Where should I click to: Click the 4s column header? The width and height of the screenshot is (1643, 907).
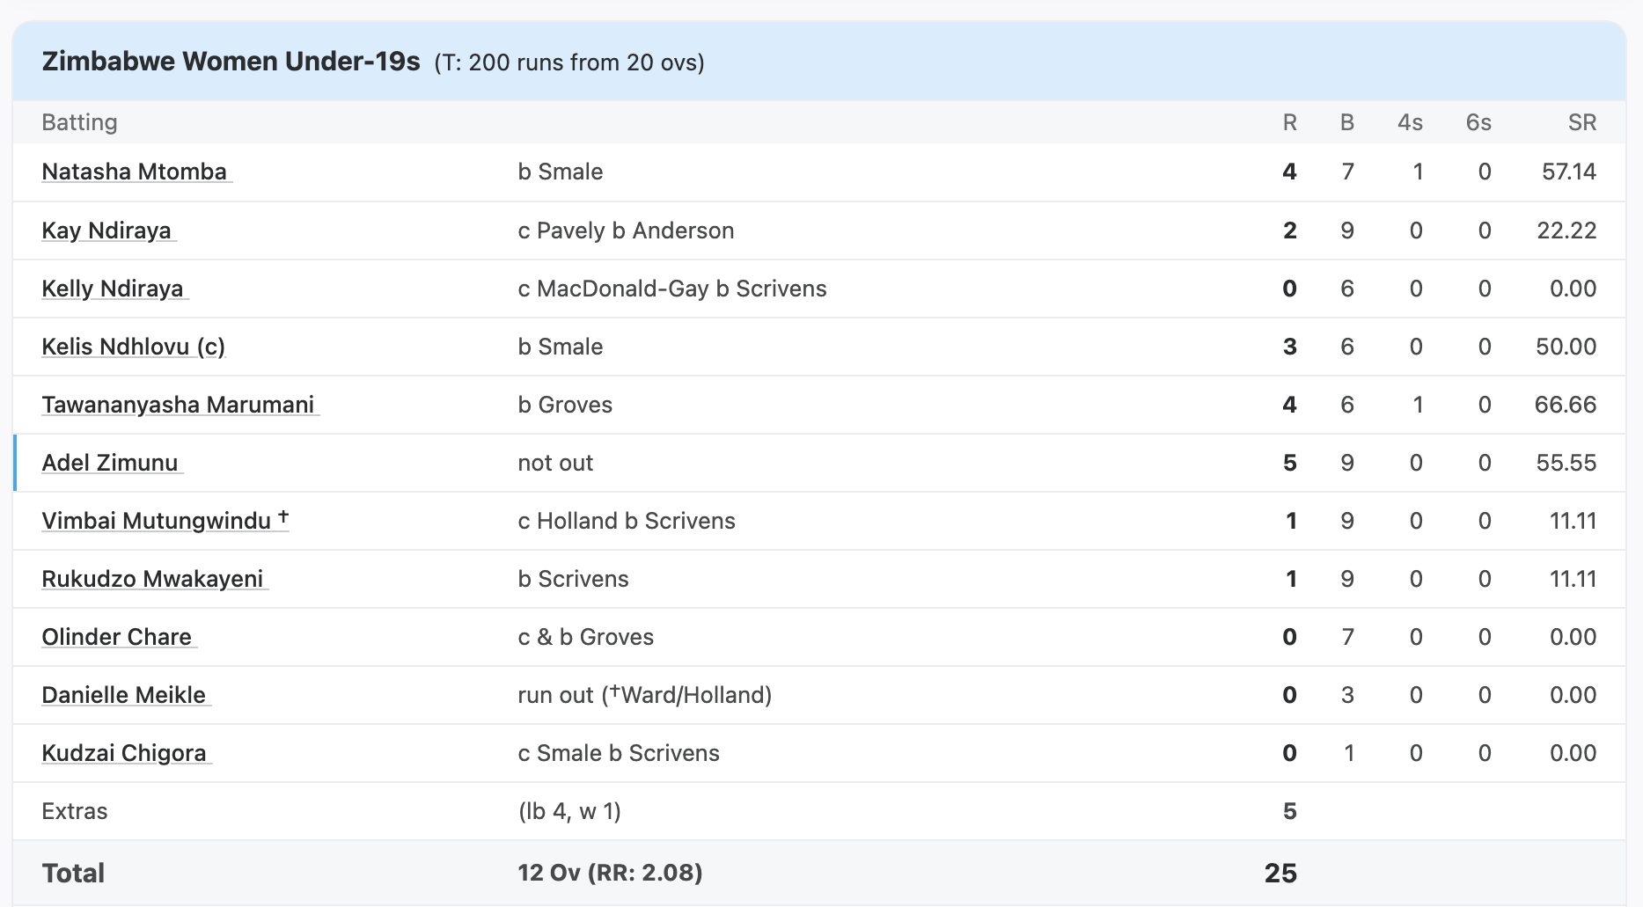pos(1410,122)
